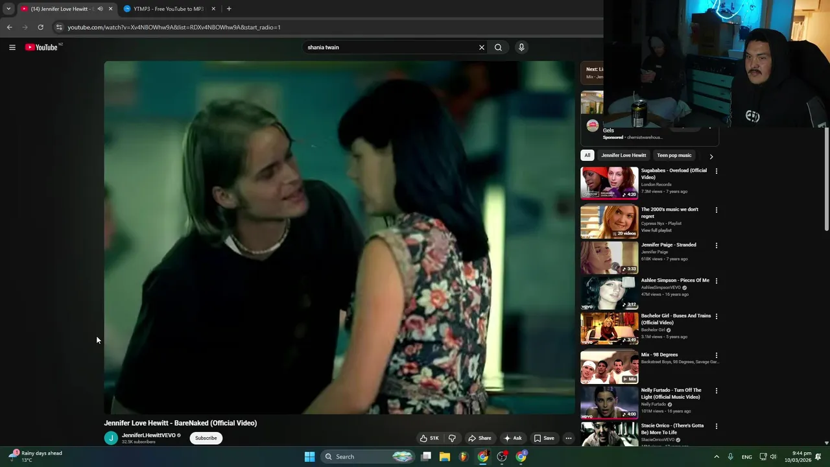The height and width of the screenshot is (467, 830).
Task: Open the JenniferLHewittVEVO channel avatar
Action: click(111, 438)
